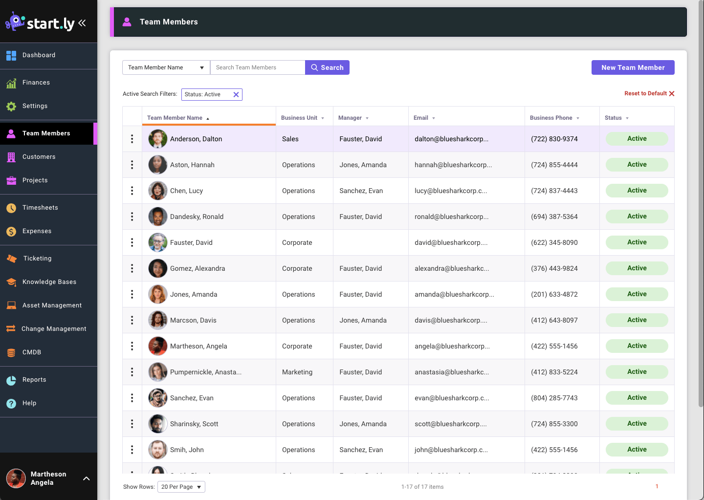Open the Business Unit column filter
Viewport: 704px width, 500px height.
[x=322, y=118]
